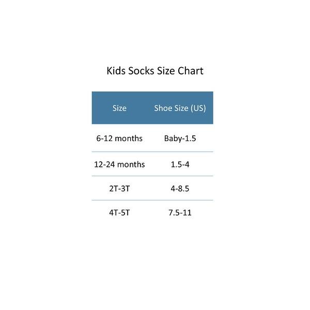Click the word "Kids" in the title
The height and width of the screenshot is (310, 310).
(x=115, y=71)
